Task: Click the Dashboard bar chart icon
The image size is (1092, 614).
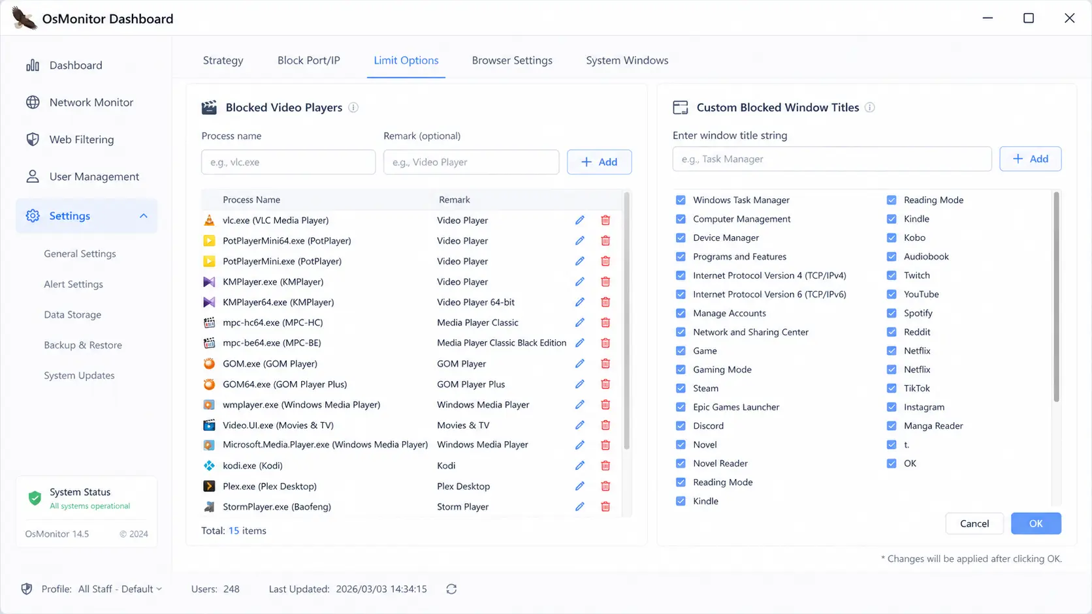Action: (33, 65)
